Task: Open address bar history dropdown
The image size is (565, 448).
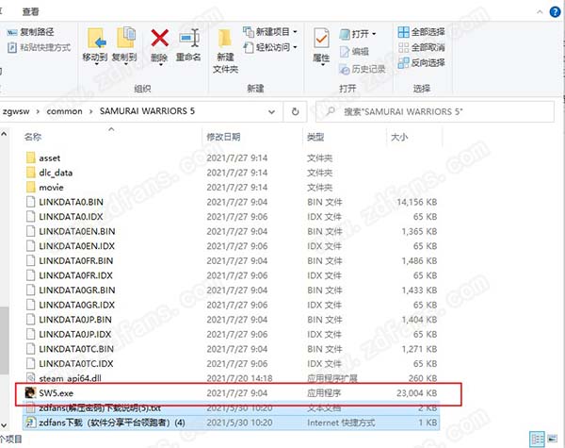Action: tap(272, 112)
